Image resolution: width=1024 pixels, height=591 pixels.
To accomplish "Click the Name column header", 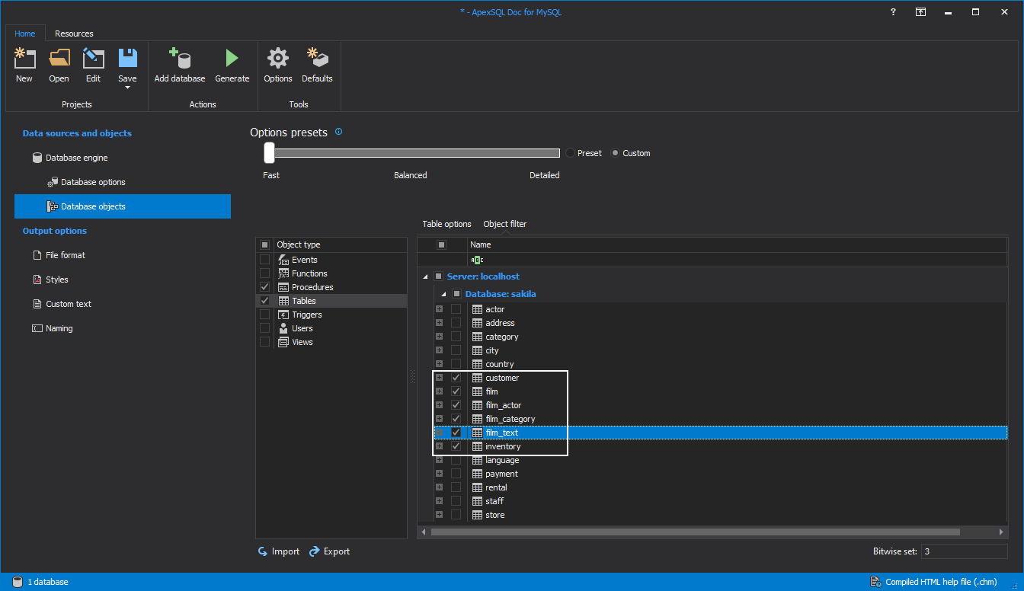I will pyautogui.click(x=737, y=244).
